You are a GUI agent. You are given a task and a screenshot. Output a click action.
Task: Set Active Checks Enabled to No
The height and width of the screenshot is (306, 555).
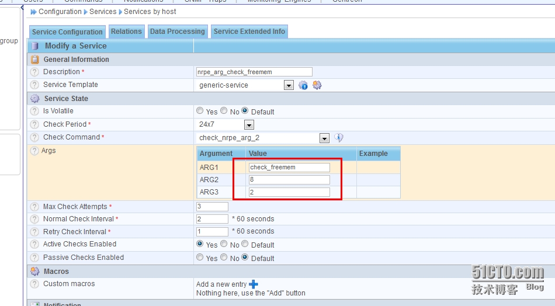224,244
